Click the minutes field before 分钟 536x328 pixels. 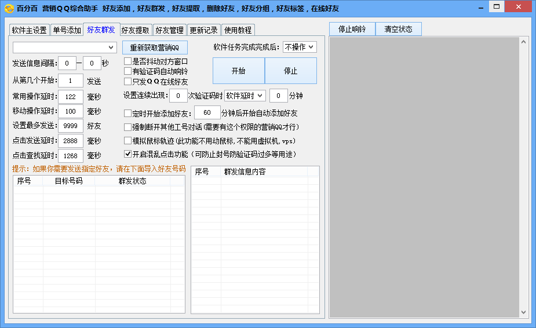tap(278, 96)
